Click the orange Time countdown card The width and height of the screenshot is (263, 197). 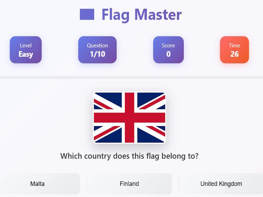[234, 50]
